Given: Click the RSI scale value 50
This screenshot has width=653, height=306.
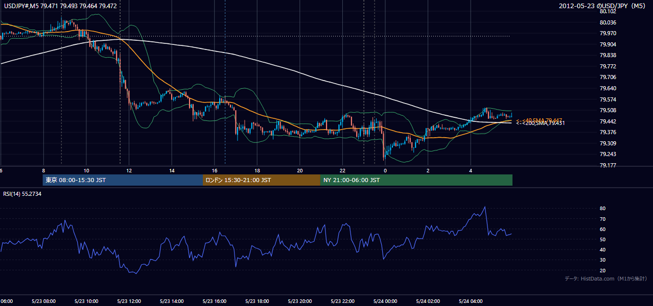Looking at the screenshot, I should point(603,239).
